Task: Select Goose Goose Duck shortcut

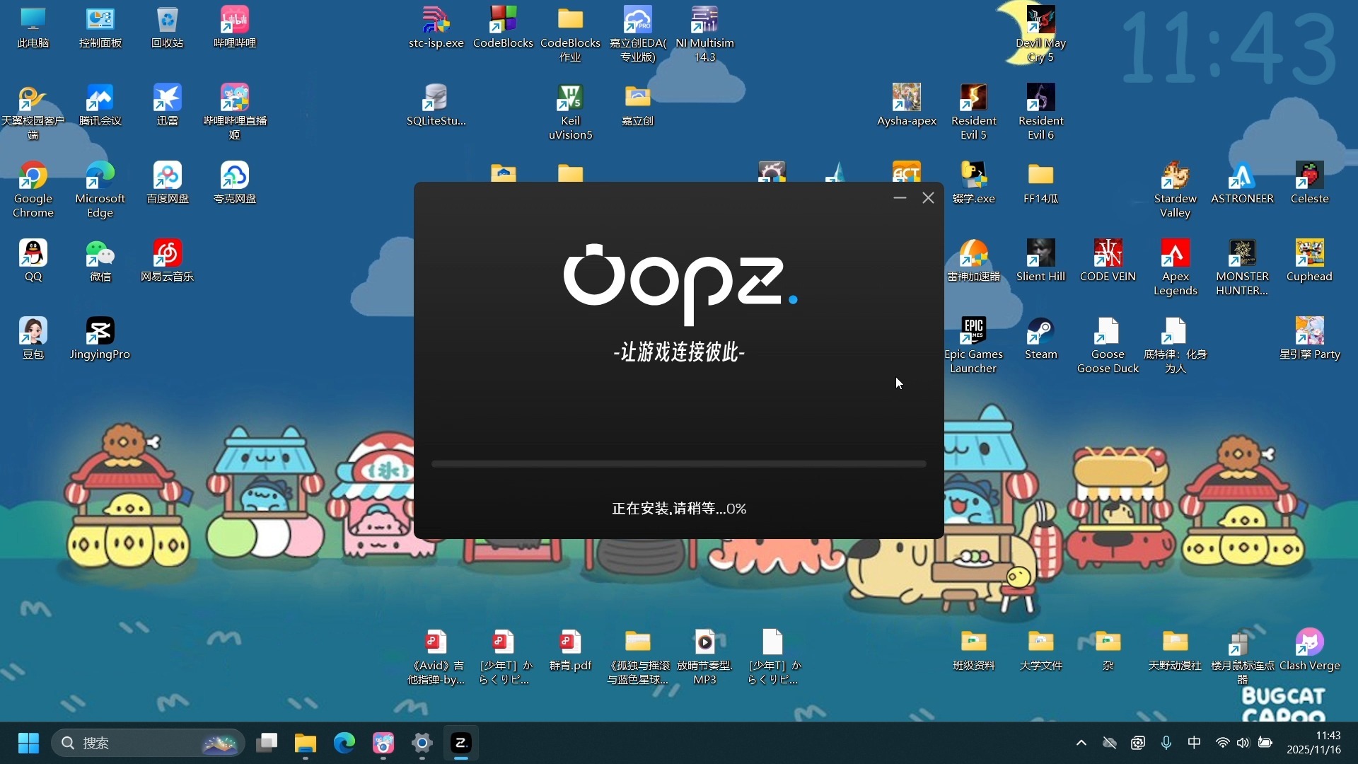Action: [x=1108, y=346]
